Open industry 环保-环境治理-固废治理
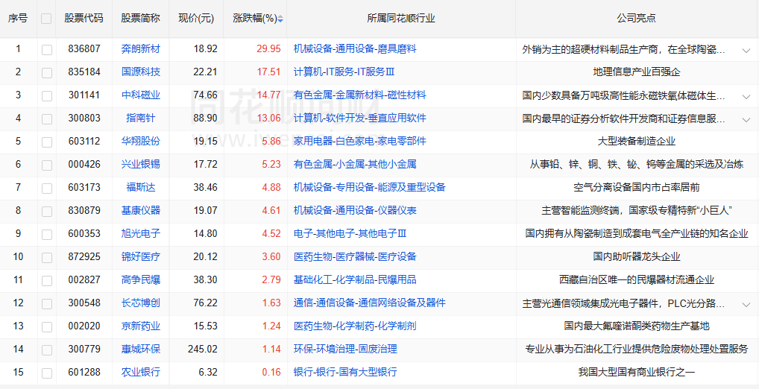The image size is (759, 389). coord(345,350)
